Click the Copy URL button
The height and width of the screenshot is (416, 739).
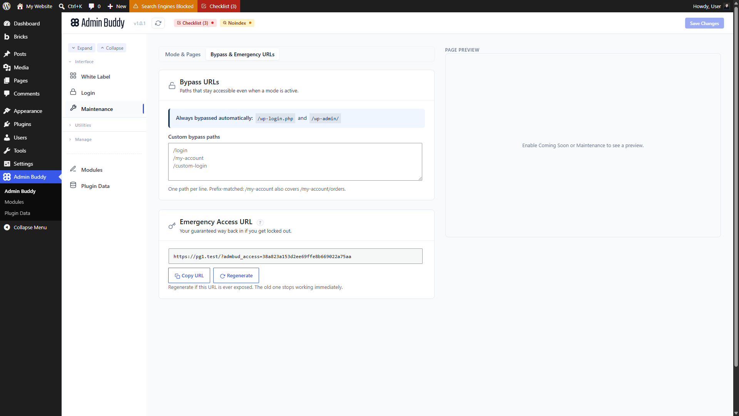189,276
